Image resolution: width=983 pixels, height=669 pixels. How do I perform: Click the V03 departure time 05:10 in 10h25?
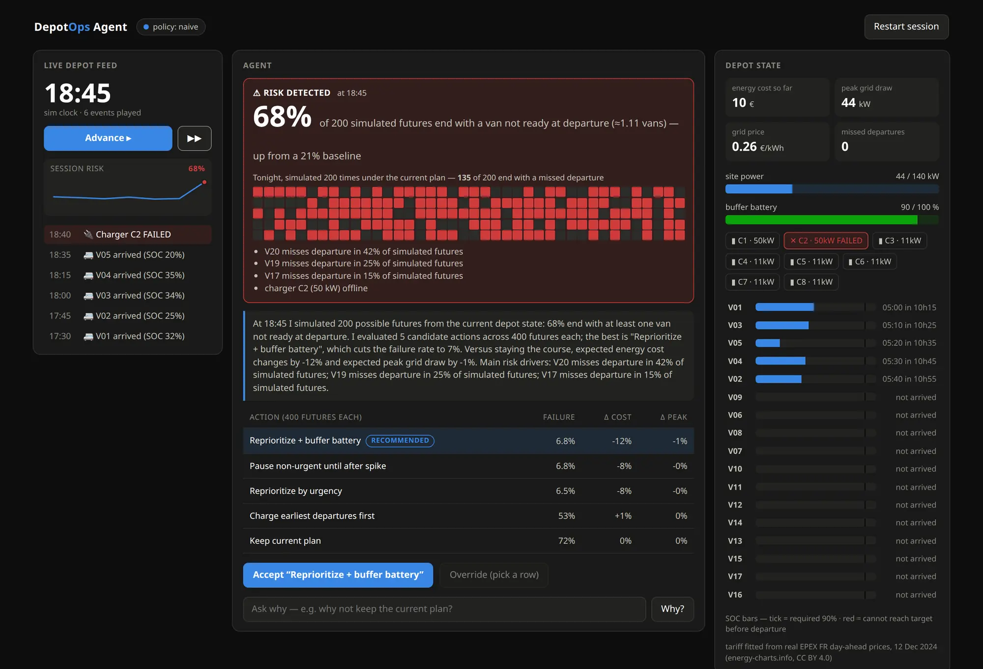(x=909, y=325)
